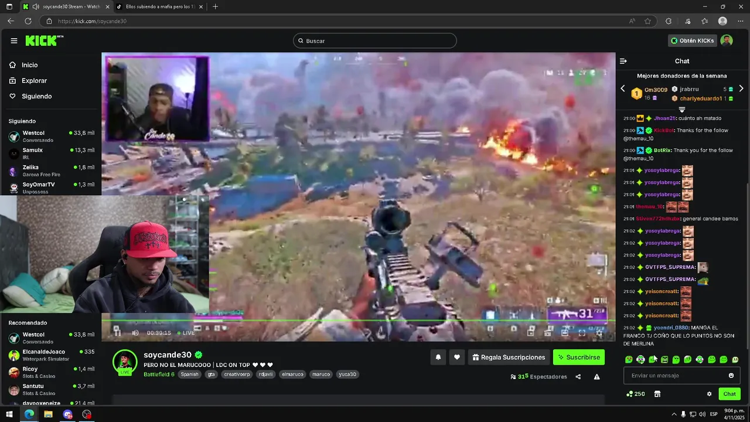
Task: Select the Spanish tag
Action: coord(189,374)
